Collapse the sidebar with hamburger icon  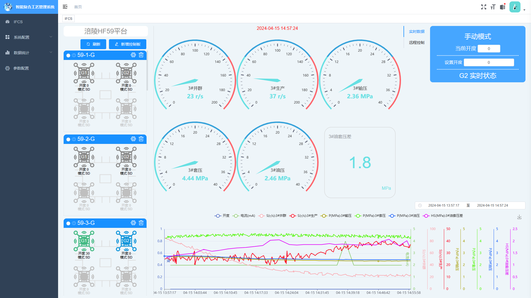click(65, 7)
